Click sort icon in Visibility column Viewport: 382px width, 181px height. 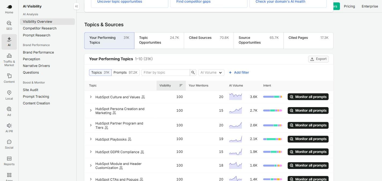tap(181, 85)
